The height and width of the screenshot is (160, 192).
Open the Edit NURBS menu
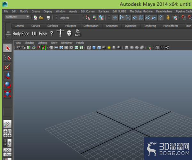click(x=119, y=12)
